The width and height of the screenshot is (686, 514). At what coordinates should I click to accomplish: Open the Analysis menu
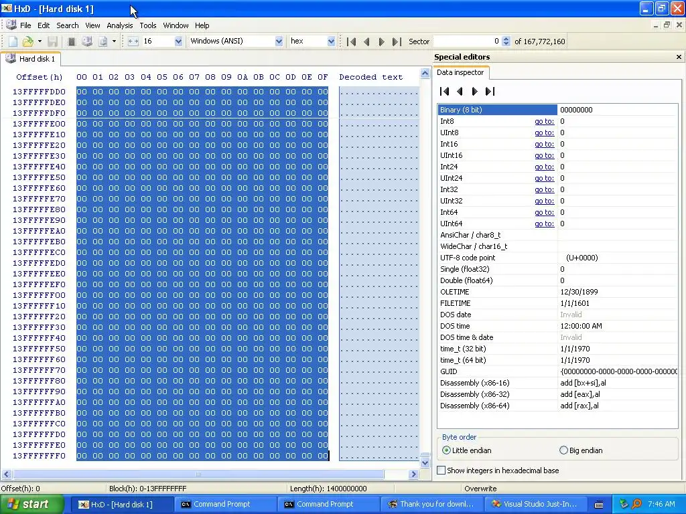click(x=120, y=25)
